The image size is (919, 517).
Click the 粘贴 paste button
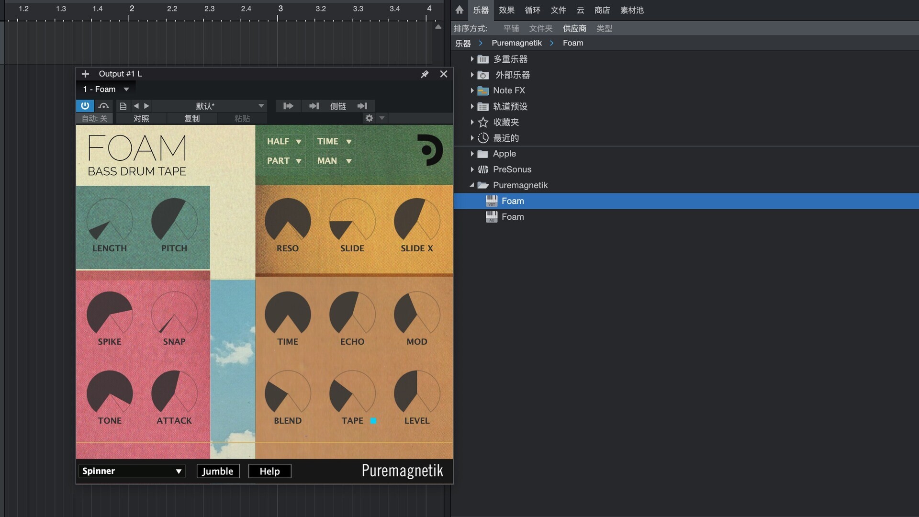242,118
